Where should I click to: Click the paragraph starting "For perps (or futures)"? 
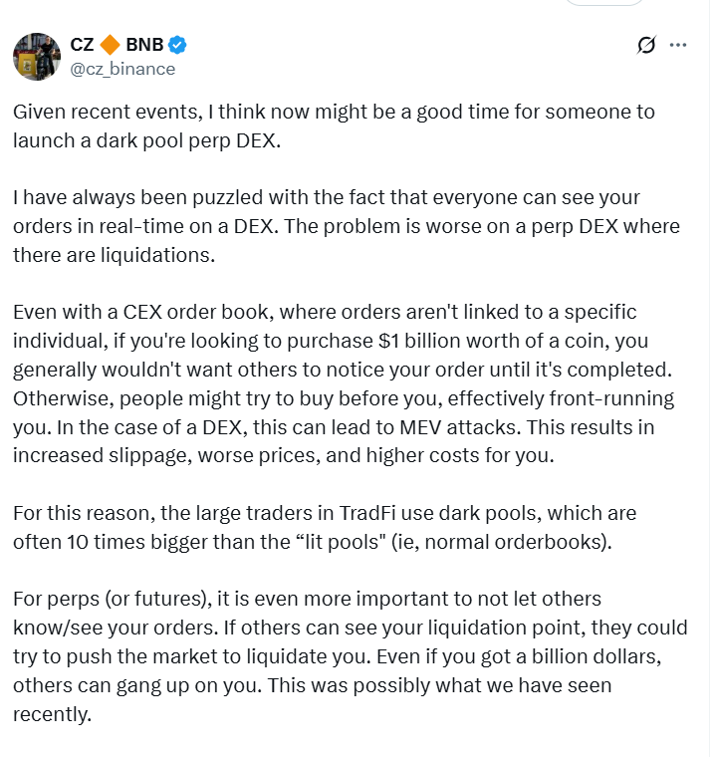point(351,656)
